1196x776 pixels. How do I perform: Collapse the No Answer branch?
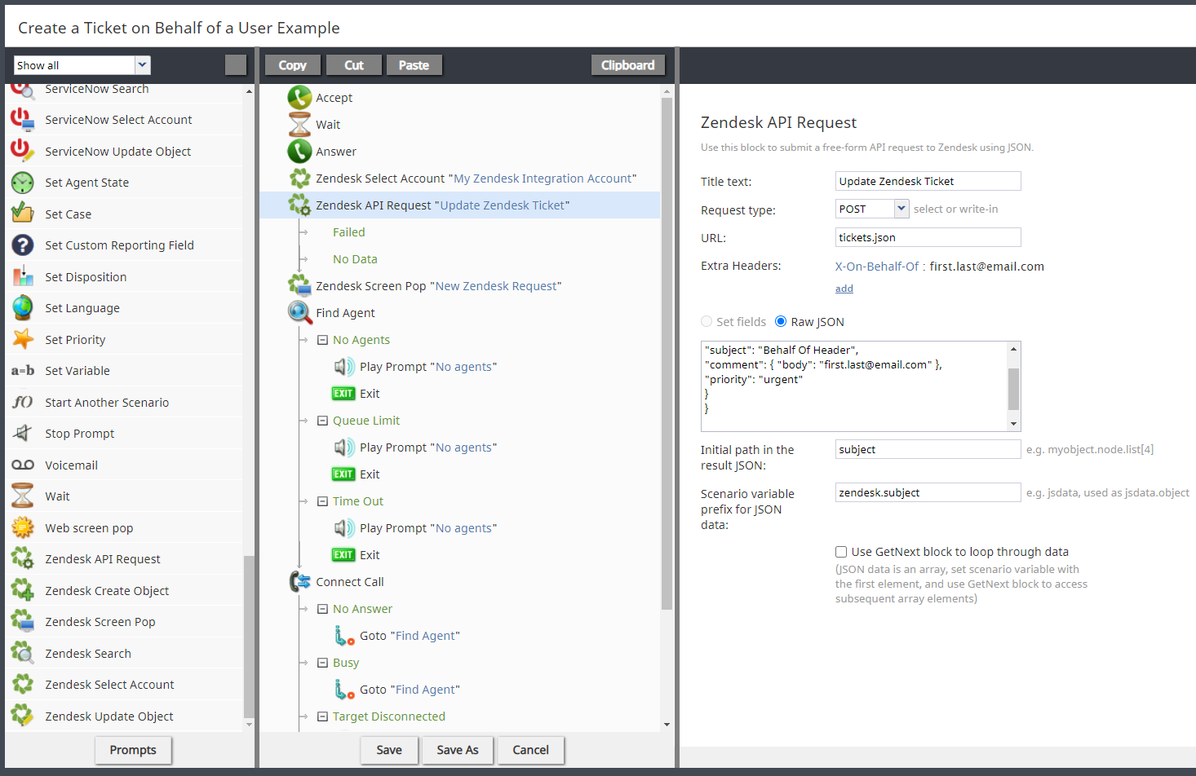[x=322, y=609]
